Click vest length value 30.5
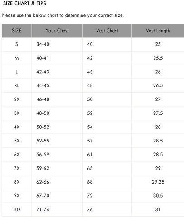Viewport: 184px width, 217px height. [x=158, y=196]
